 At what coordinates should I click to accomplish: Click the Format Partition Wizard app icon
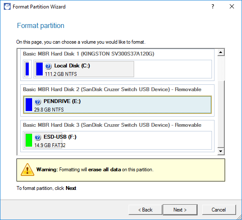(x=7, y=6)
